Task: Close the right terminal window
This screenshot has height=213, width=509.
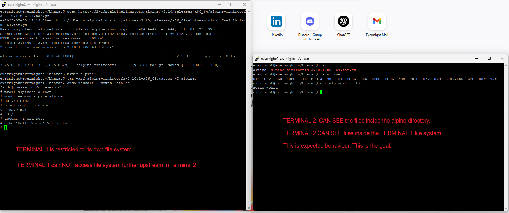Action: click(x=502, y=58)
